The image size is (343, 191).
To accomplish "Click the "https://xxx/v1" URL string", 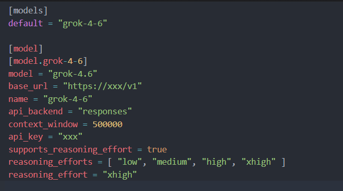I will pos(102,86).
